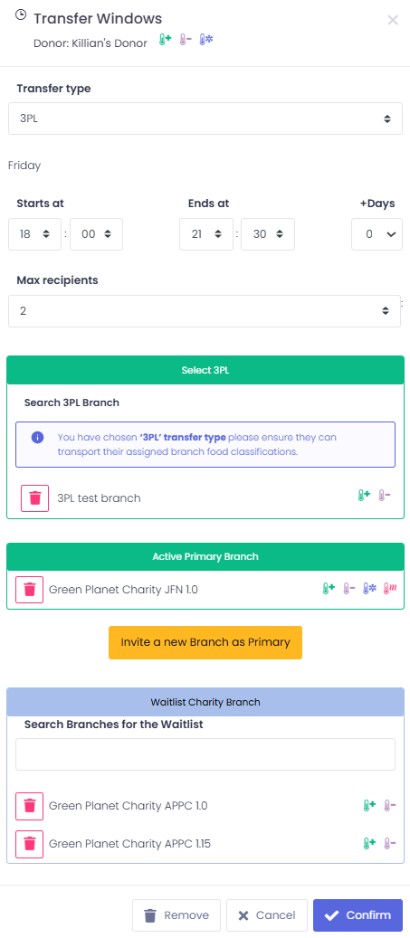Click the clock icon next to Transfer Windows
Viewport: 410px width, 938px height.
point(21,15)
